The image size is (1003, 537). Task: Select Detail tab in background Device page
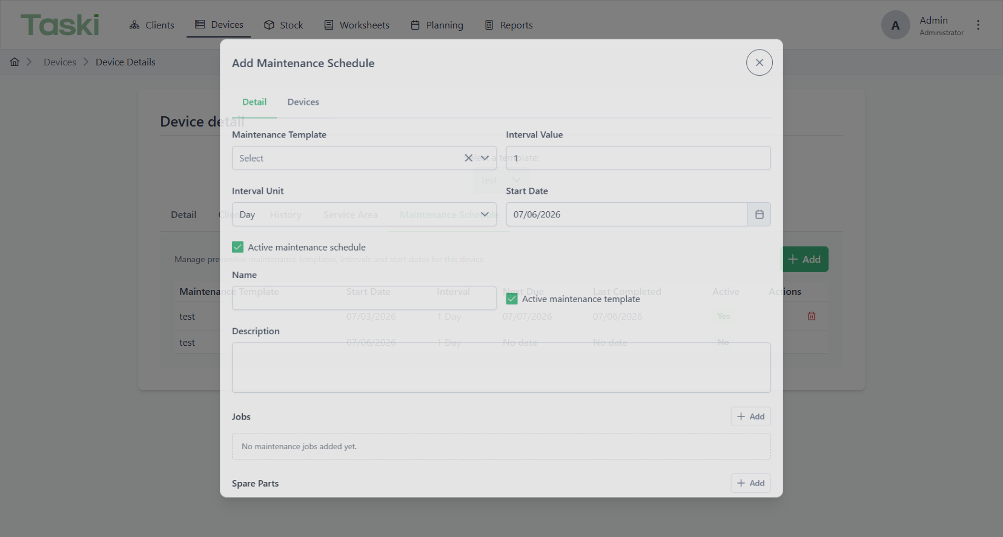click(x=184, y=214)
